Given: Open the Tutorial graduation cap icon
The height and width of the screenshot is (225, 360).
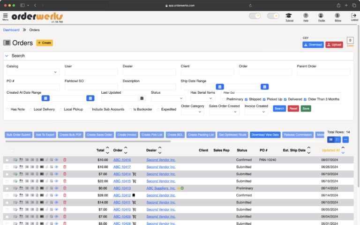Looking at the screenshot, I should [289, 15].
